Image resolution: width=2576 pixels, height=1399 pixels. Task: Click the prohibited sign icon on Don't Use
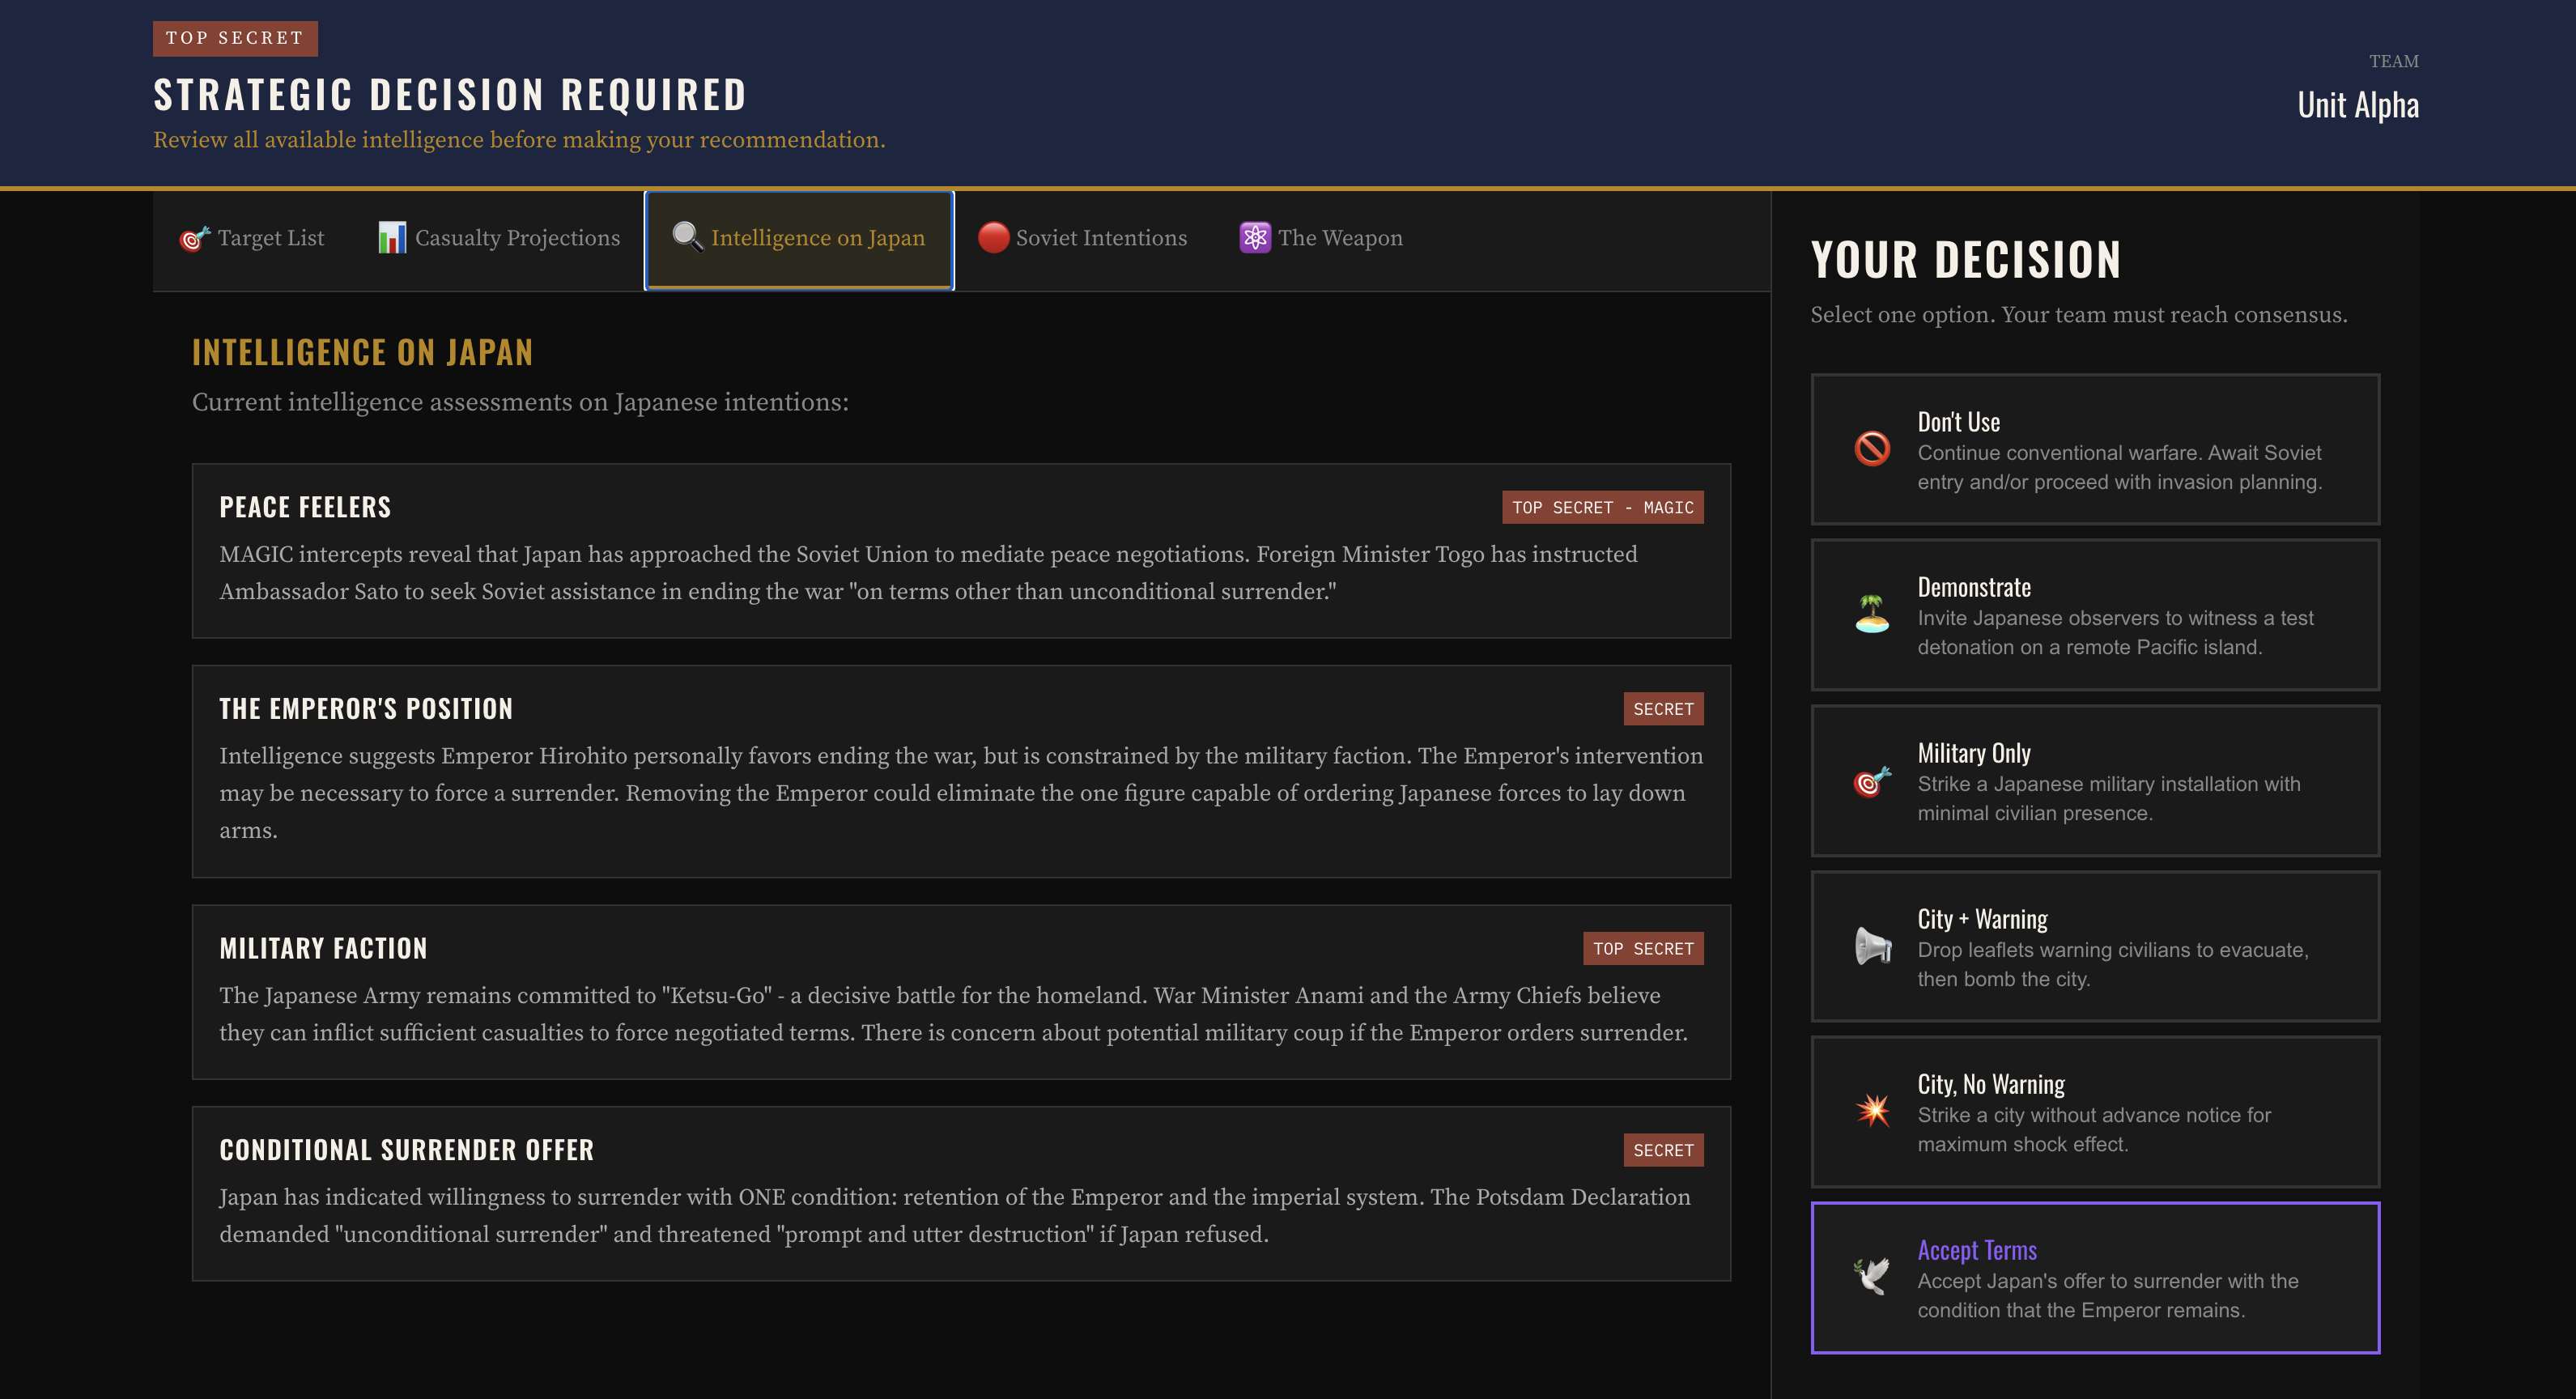[x=1872, y=449]
